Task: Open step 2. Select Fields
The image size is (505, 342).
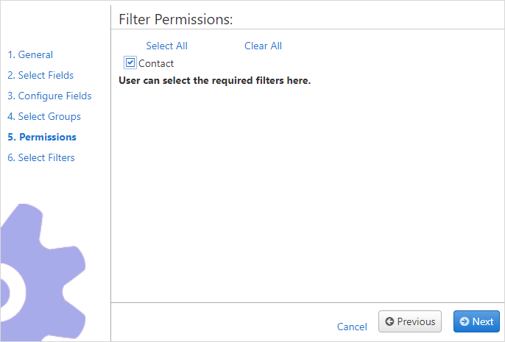Action: coord(40,75)
